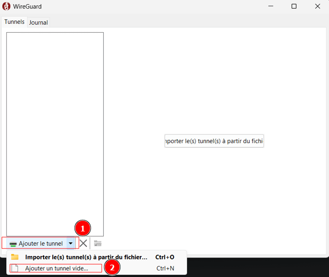The image size is (329, 277).
Task: Click the red badge numbered 2
Action: [x=112, y=267]
